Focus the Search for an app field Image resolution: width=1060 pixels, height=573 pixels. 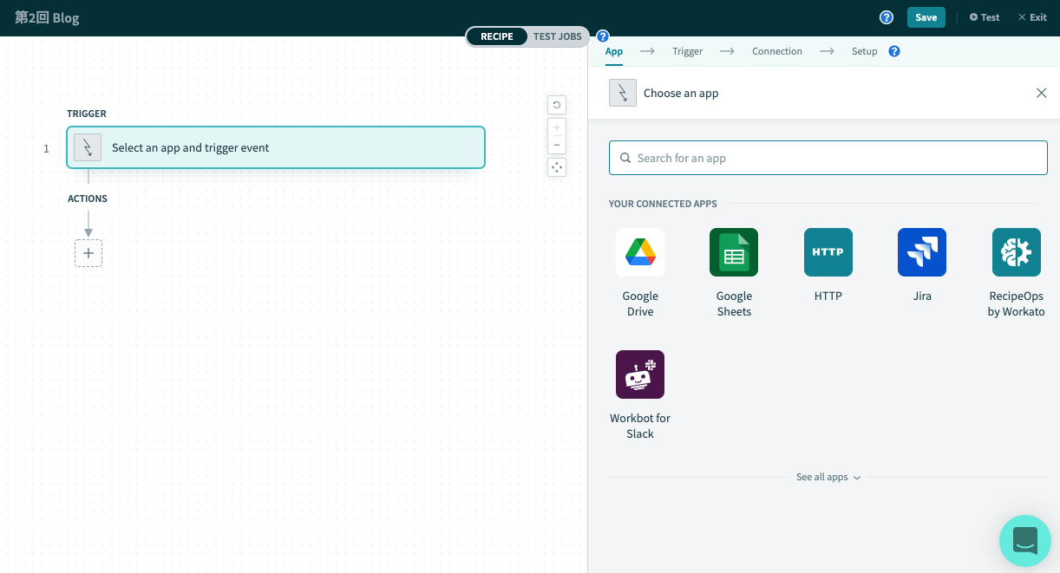tap(828, 158)
